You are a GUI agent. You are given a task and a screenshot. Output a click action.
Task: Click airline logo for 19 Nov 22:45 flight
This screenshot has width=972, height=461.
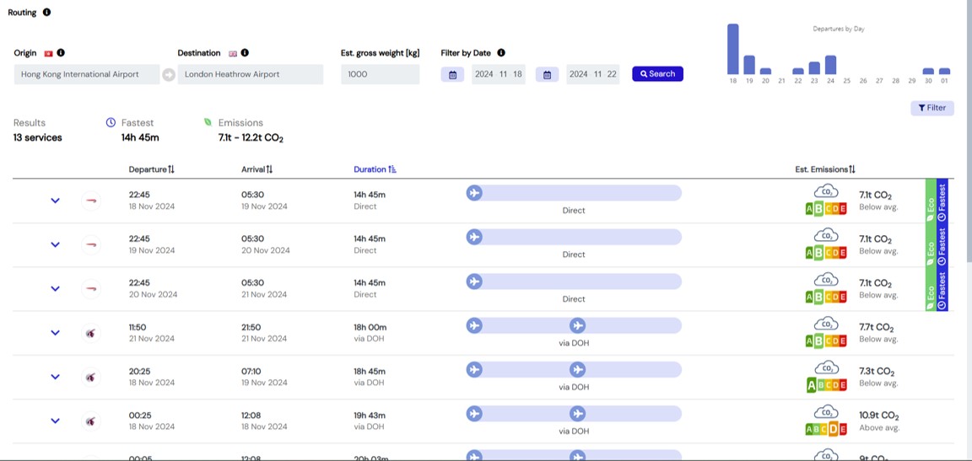[x=91, y=244]
